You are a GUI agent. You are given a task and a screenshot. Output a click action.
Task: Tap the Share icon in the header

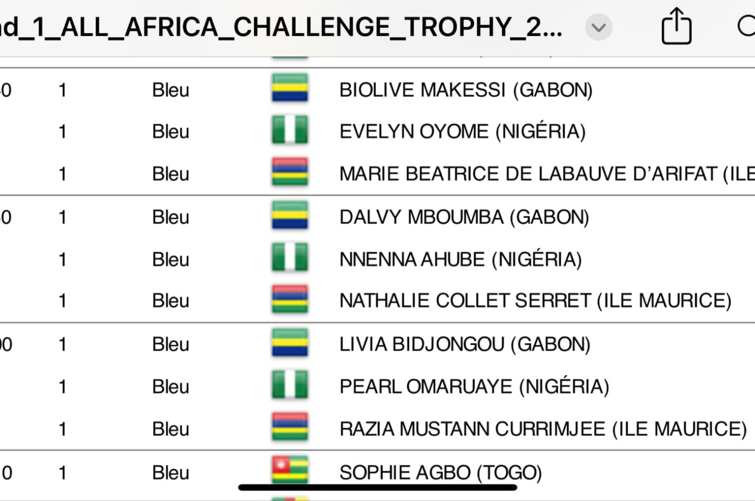[676, 25]
